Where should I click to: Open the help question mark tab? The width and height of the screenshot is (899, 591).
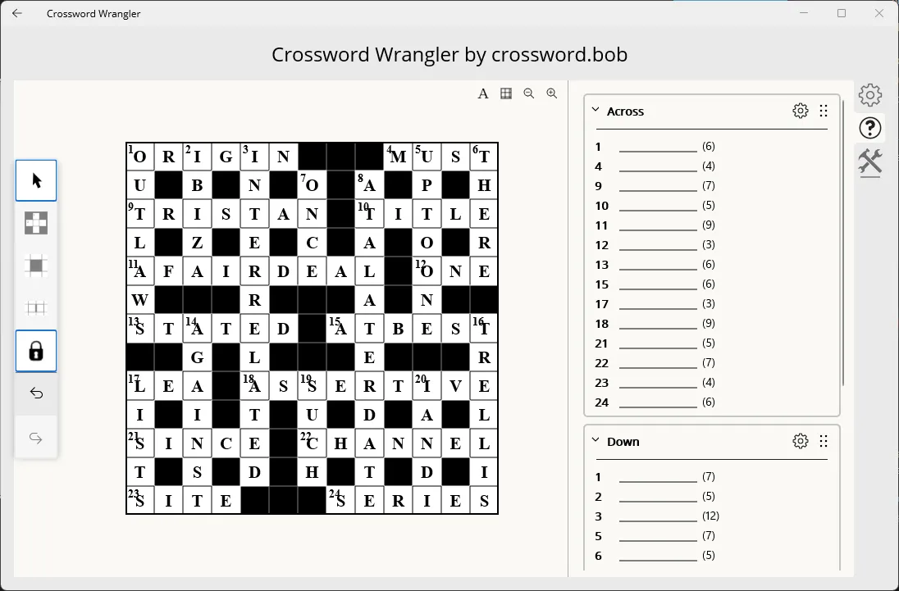pyautogui.click(x=869, y=128)
